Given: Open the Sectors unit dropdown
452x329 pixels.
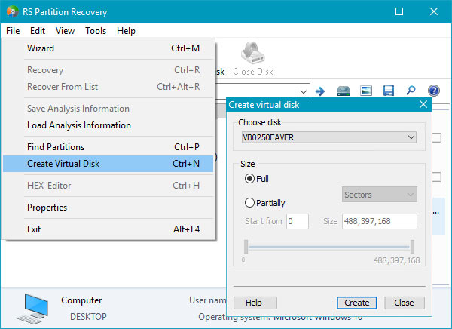Looking at the screenshot, I should click(x=380, y=195).
